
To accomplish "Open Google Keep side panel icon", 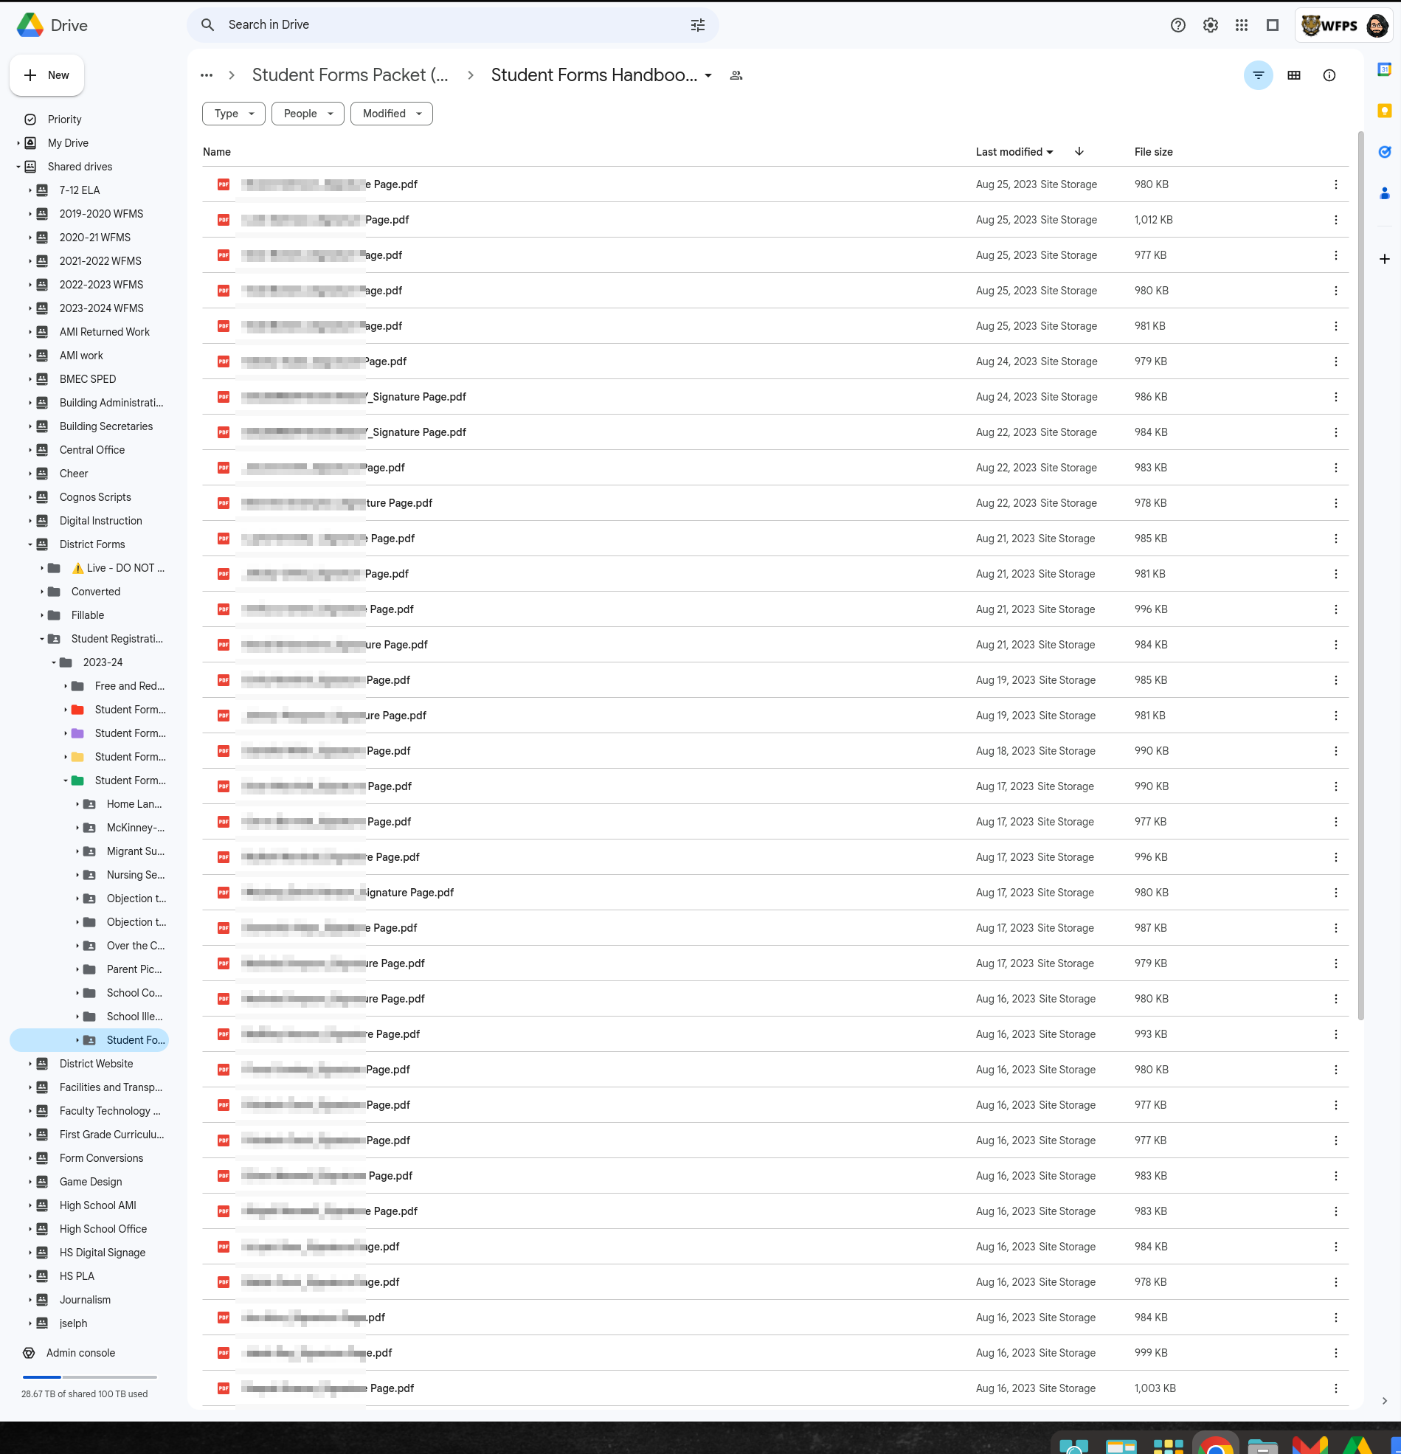I will tap(1384, 111).
